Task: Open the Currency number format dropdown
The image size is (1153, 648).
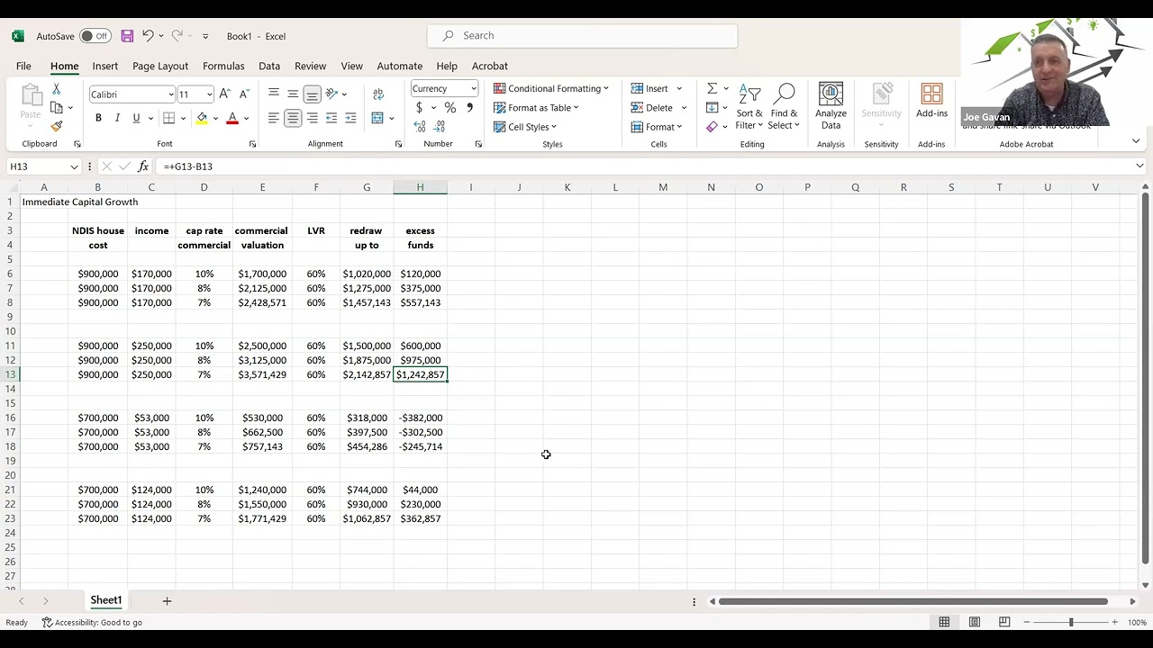Action: pyautogui.click(x=473, y=88)
